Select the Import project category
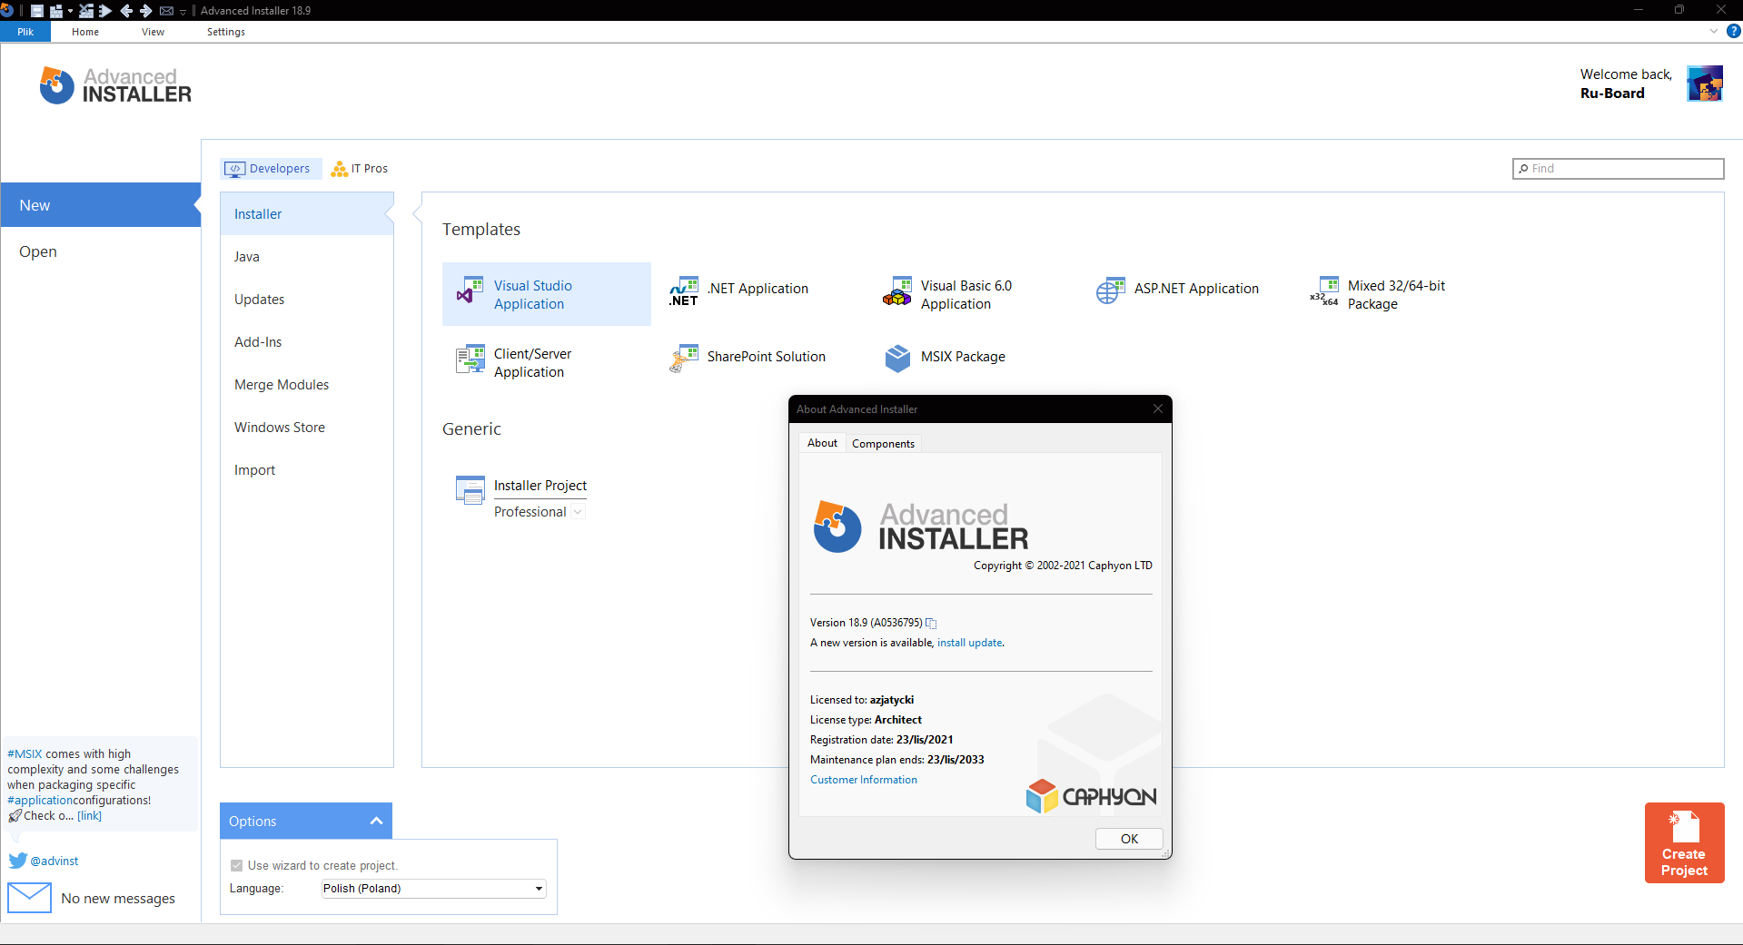The height and width of the screenshot is (945, 1743). 307,470
